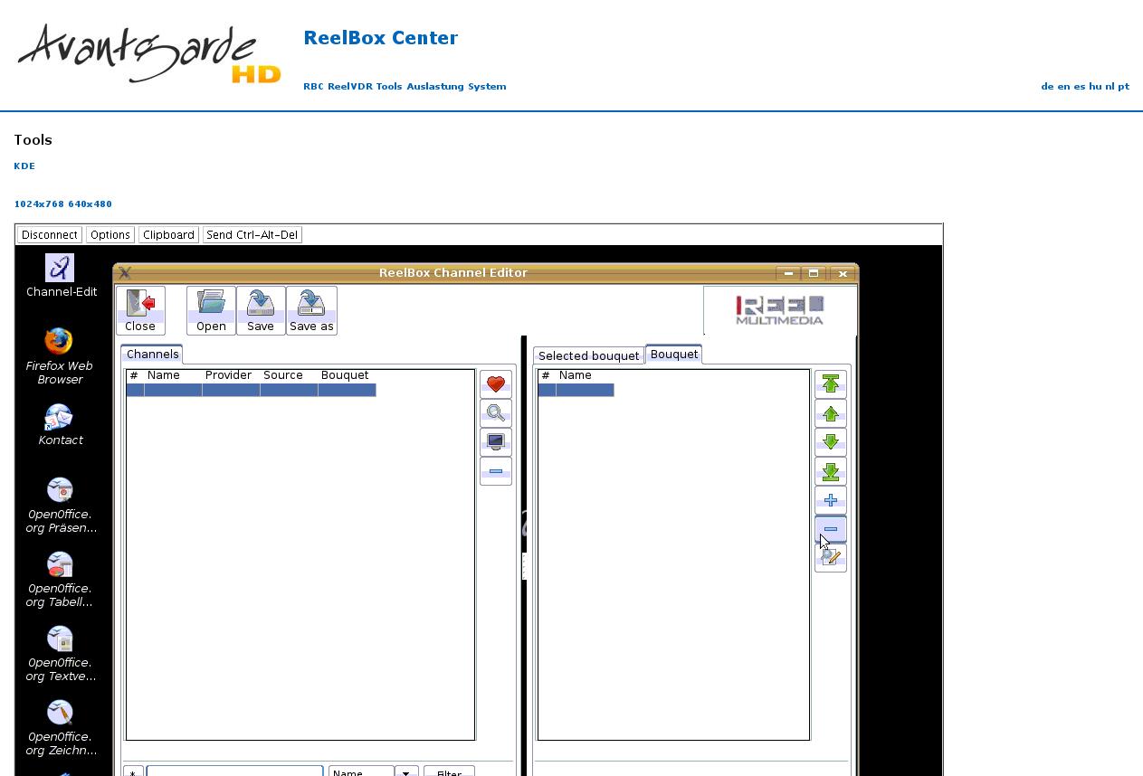Click the red heart favorites icon

pyautogui.click(x=495, y=384)
